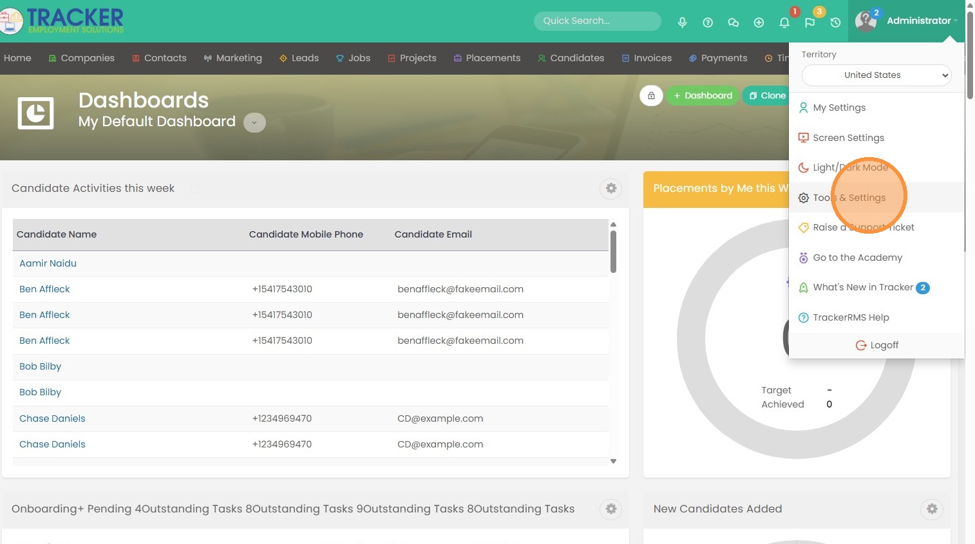Select Tools & Settings menu item

point(849,198)
